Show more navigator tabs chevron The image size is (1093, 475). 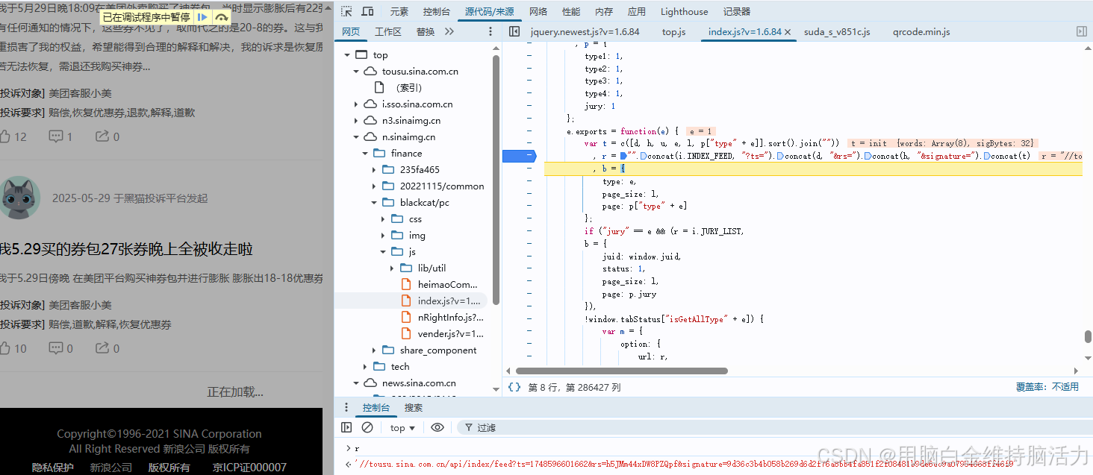449,31
